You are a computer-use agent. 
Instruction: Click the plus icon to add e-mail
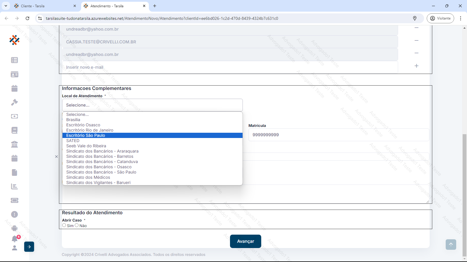416,66
